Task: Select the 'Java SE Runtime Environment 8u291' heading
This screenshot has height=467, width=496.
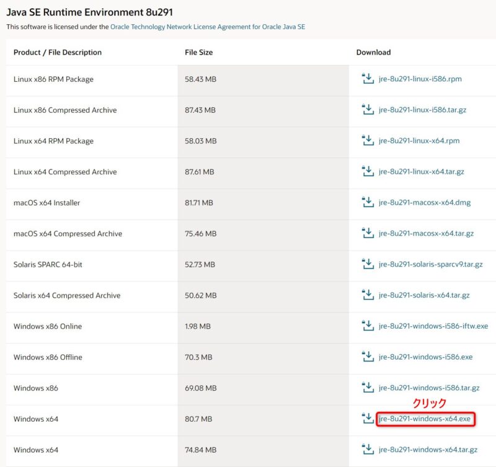Action: tap(90, 12)
